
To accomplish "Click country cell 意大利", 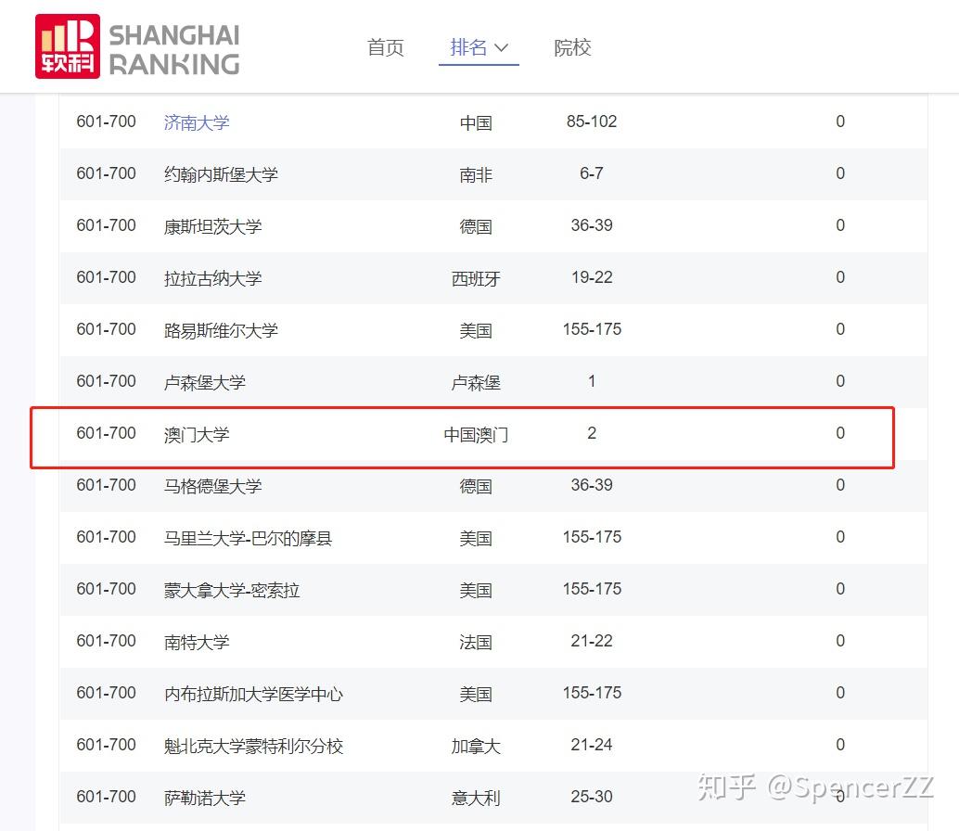I will pyautogui.click(x=476, y=799).
